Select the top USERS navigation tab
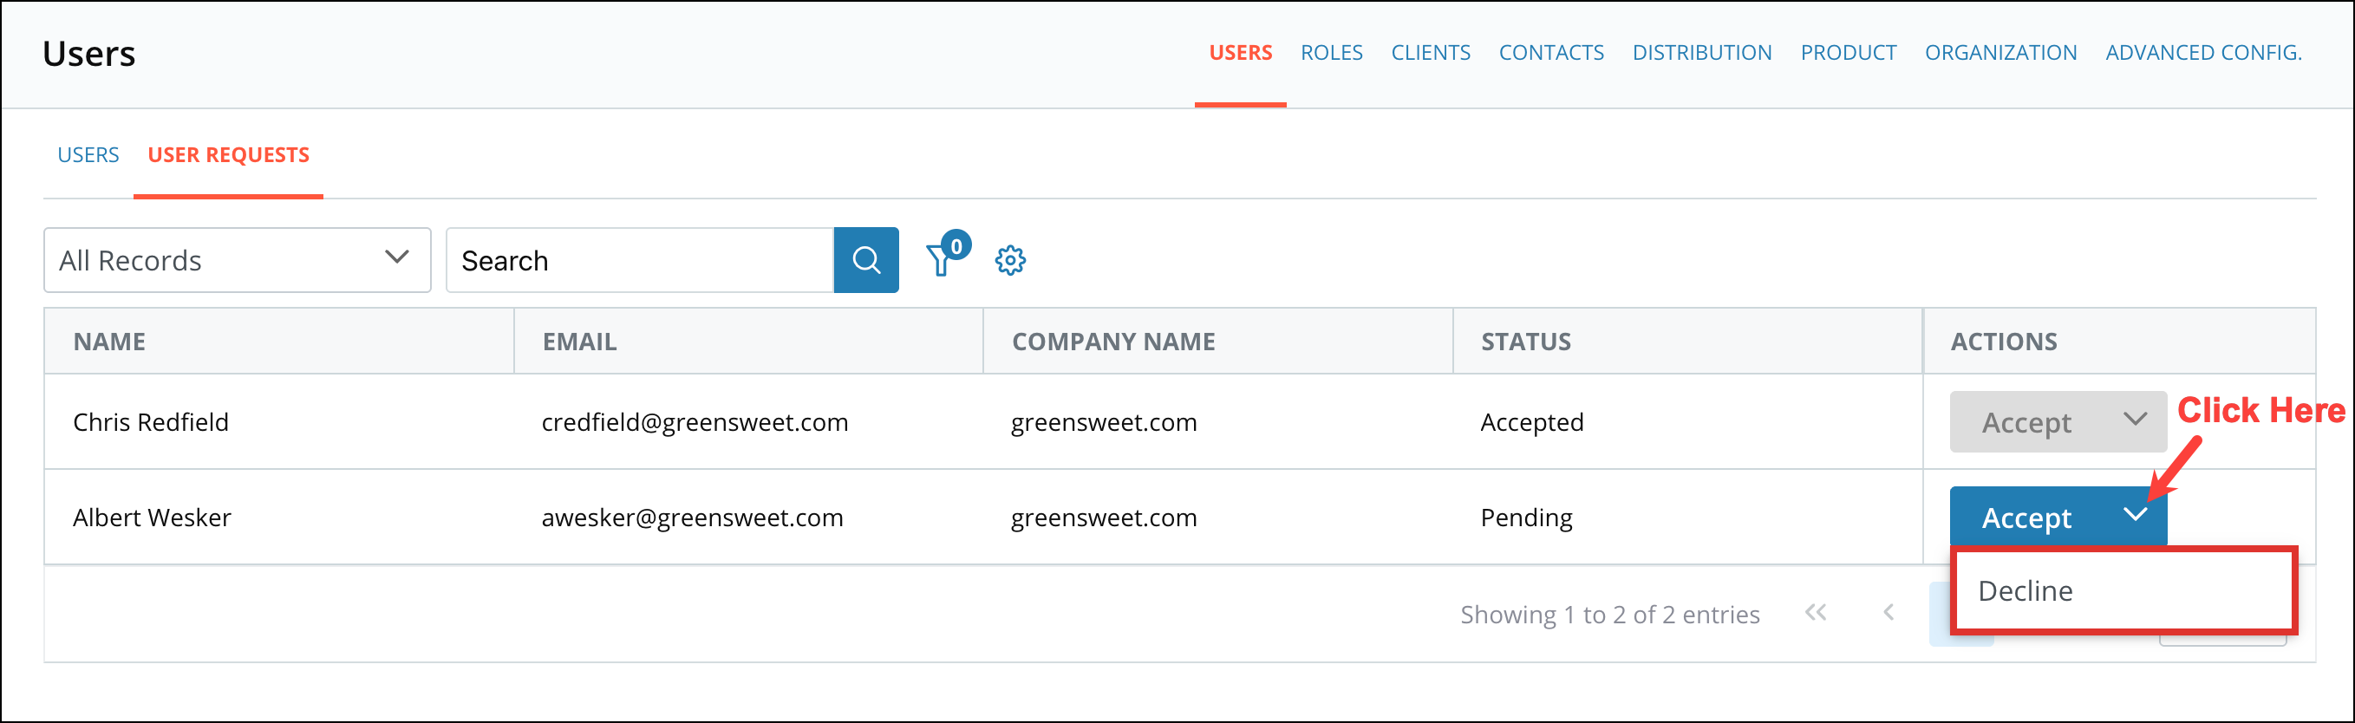 [1240, 53]
